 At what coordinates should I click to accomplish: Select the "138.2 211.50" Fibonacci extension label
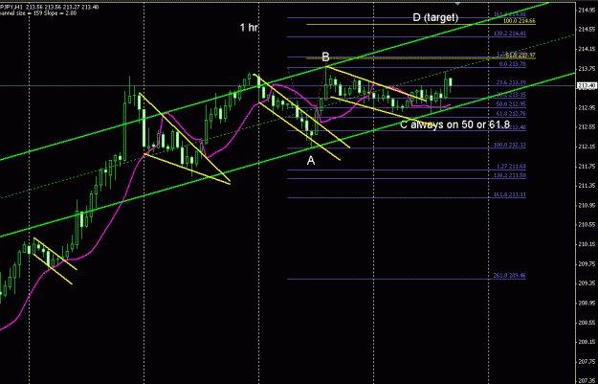[x=510, y=175]
